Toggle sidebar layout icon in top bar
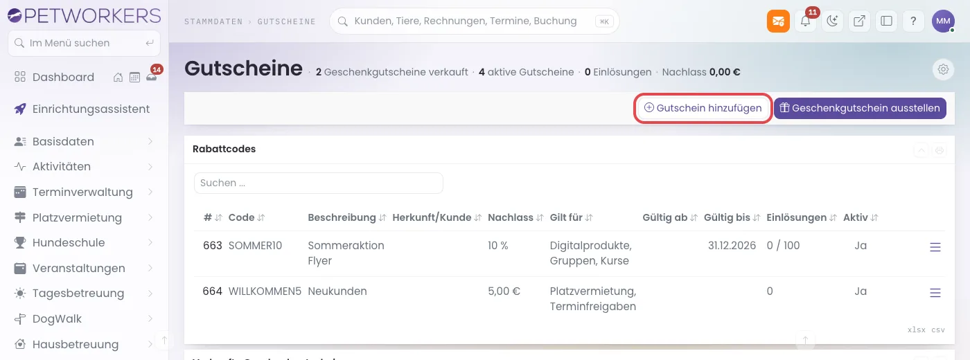This screenshot has height=360, width=970. [x=886, y=21]
